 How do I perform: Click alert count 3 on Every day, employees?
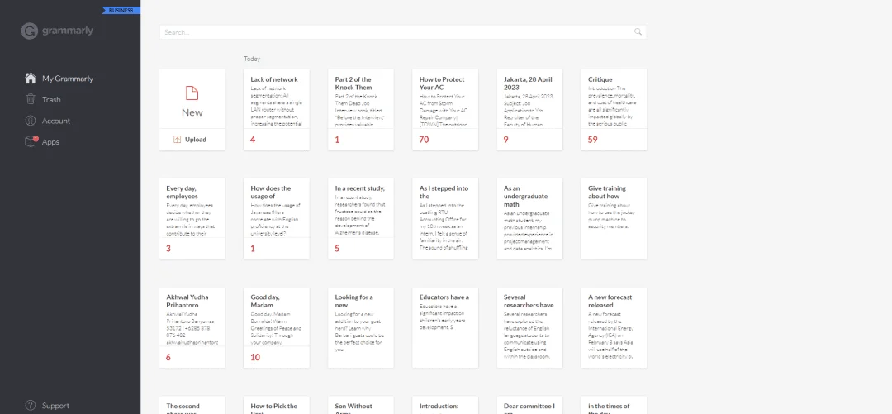(168, 249)
